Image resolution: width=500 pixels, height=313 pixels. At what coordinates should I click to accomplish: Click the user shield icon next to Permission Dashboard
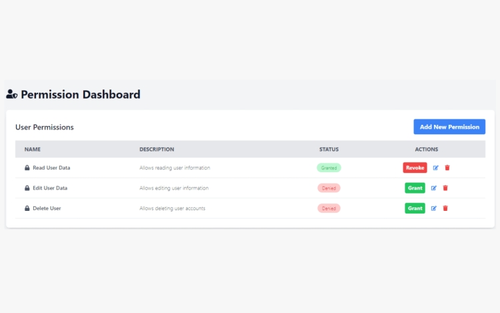click(12, 94)
